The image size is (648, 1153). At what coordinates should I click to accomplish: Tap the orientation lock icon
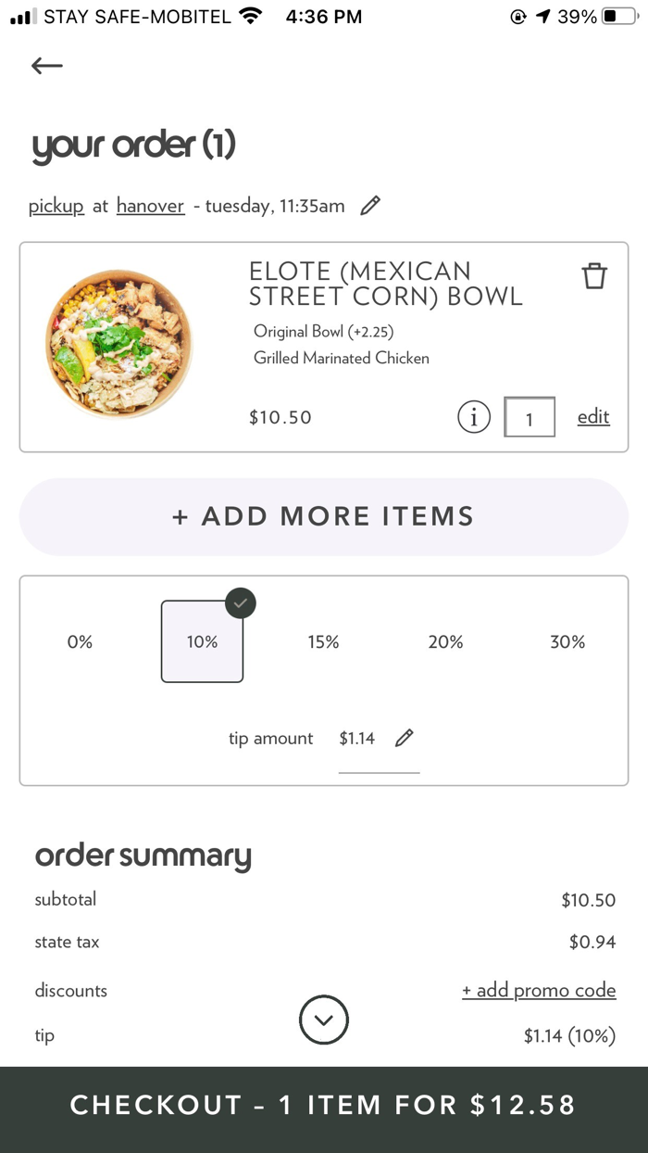[518, 15]
